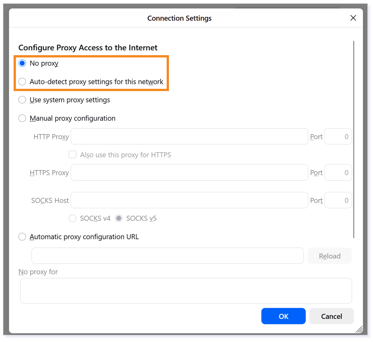Confirm settings with the OK button
The width and height of the screenshot is (373, 342).
pyautogui.click(x=283, y=316)
